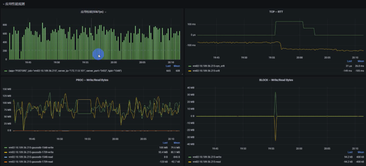This screenshot has height=166, width=366.
Task: Click the 19:55 spike in the BLOCK chart
Action: point(275,97)
